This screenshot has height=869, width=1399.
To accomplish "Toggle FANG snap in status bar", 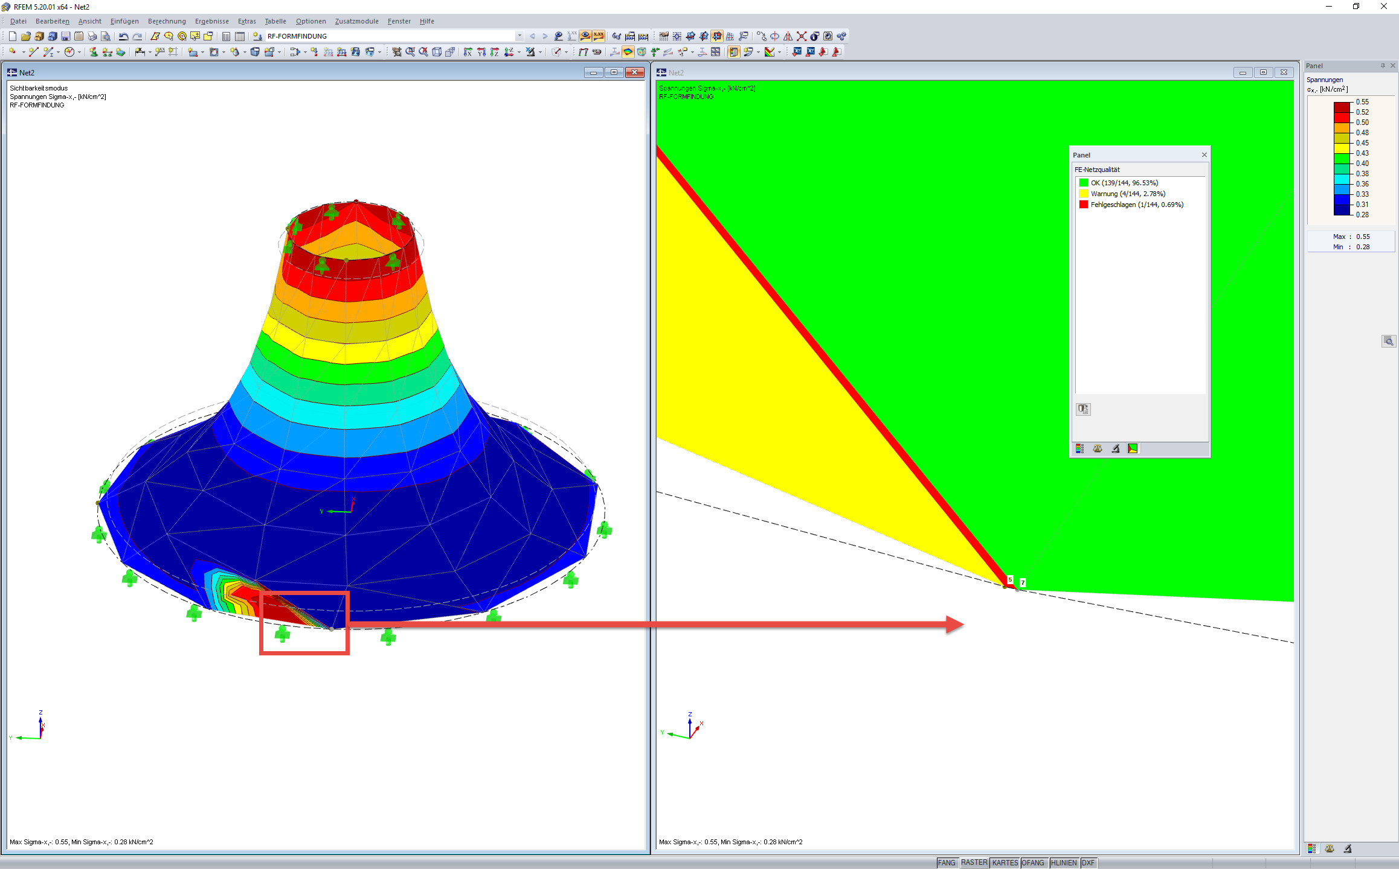I will tap(947, 863).
